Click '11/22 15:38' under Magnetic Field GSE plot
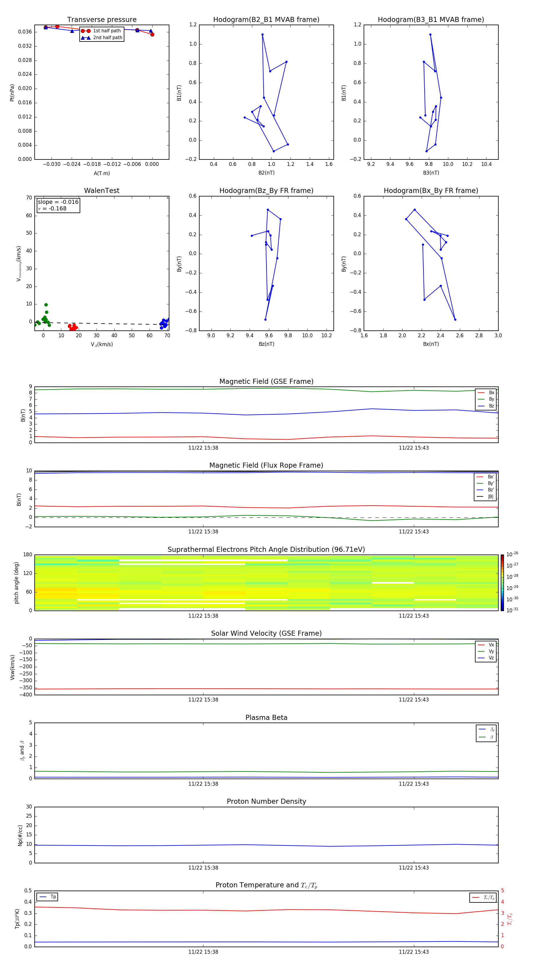Image resolution: width=533 pixels, height=978 pixels. tap(203, 448)
